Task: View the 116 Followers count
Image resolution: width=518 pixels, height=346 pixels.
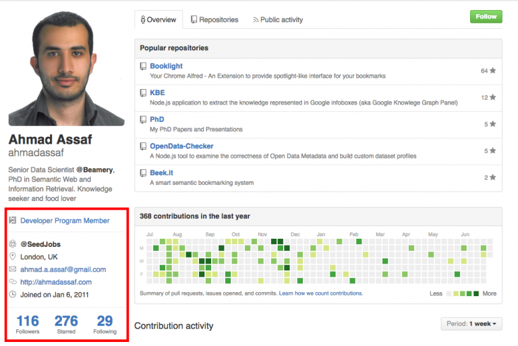Action: click(x=28, y=324)
